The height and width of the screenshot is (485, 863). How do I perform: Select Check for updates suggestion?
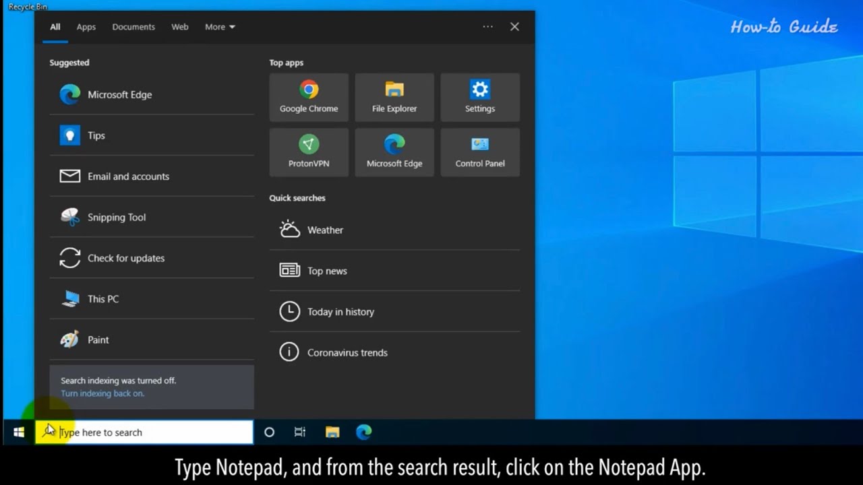pyautogui.click(x=152, y=258)
